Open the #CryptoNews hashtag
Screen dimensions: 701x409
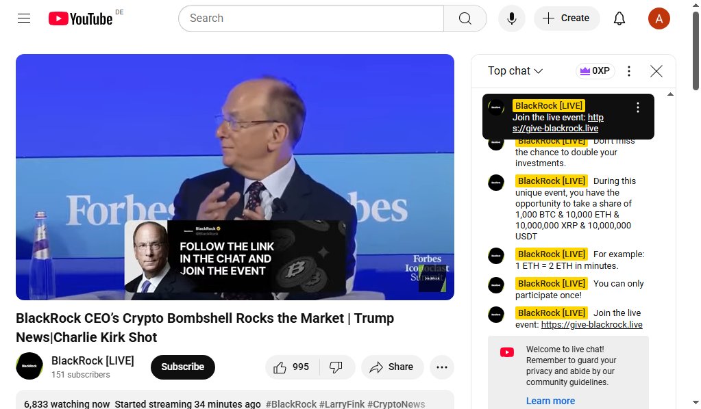point(395,404)
